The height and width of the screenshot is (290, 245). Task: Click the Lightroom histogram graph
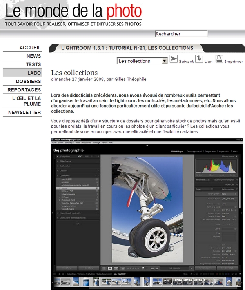tap(217, 167)
